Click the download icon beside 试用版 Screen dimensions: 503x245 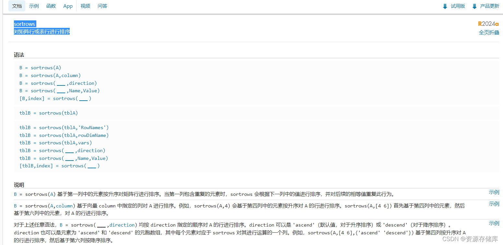click(x=445, y=6)
